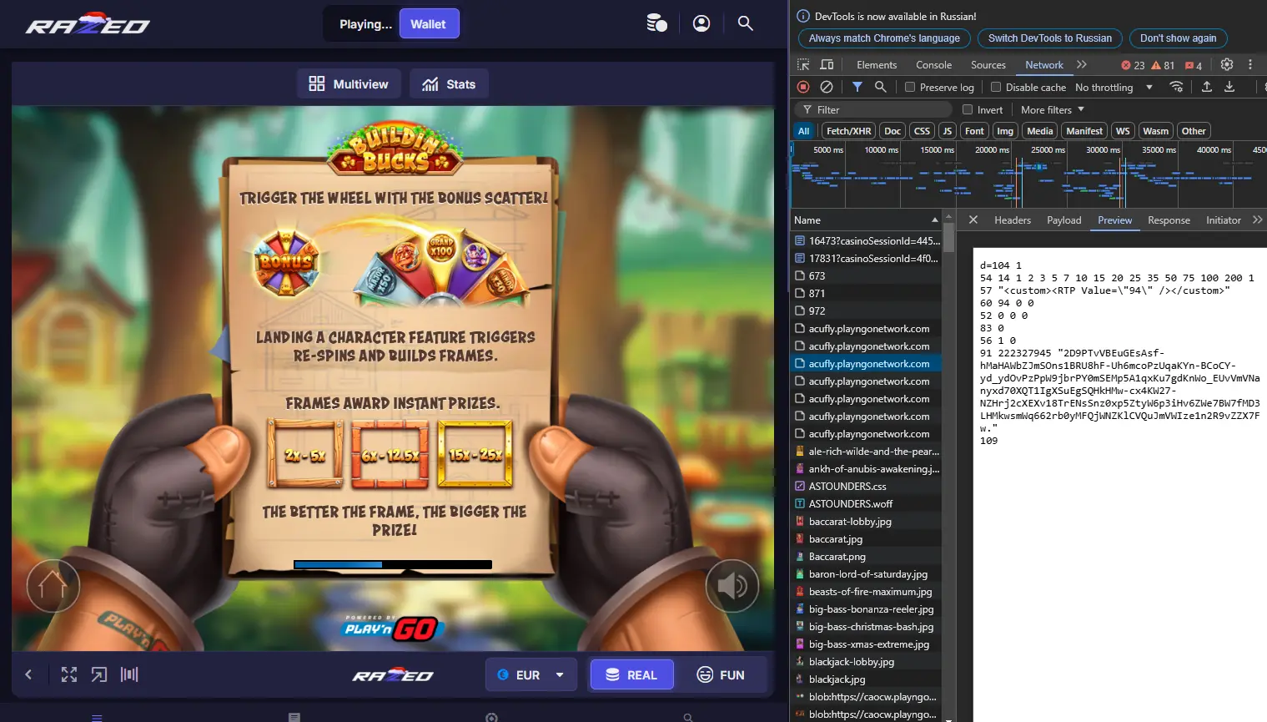
Task: Click Switch DevTools to Russian
Action: pyautogui.click(x=1050, y=38)
